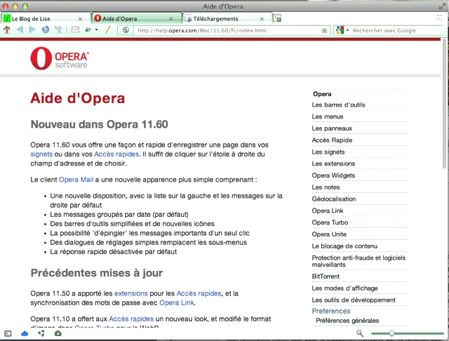Toggle Opera Turbo in the status bar

[58, 333]
